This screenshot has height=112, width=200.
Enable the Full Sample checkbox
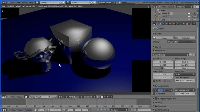(154, 94)
